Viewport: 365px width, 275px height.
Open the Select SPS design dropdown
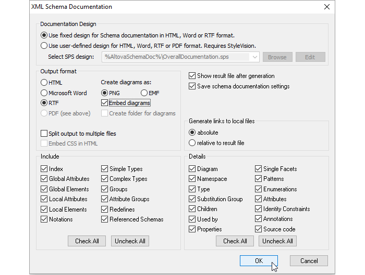pos(254,57)
